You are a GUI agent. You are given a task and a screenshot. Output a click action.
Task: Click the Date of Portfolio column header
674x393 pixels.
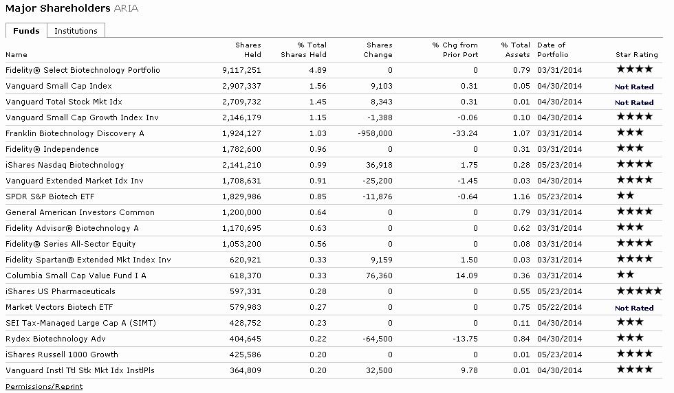(551, 49)
